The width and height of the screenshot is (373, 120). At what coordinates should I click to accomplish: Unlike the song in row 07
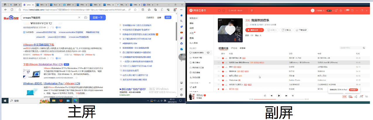pyautogui.click(x=223, y=84)
